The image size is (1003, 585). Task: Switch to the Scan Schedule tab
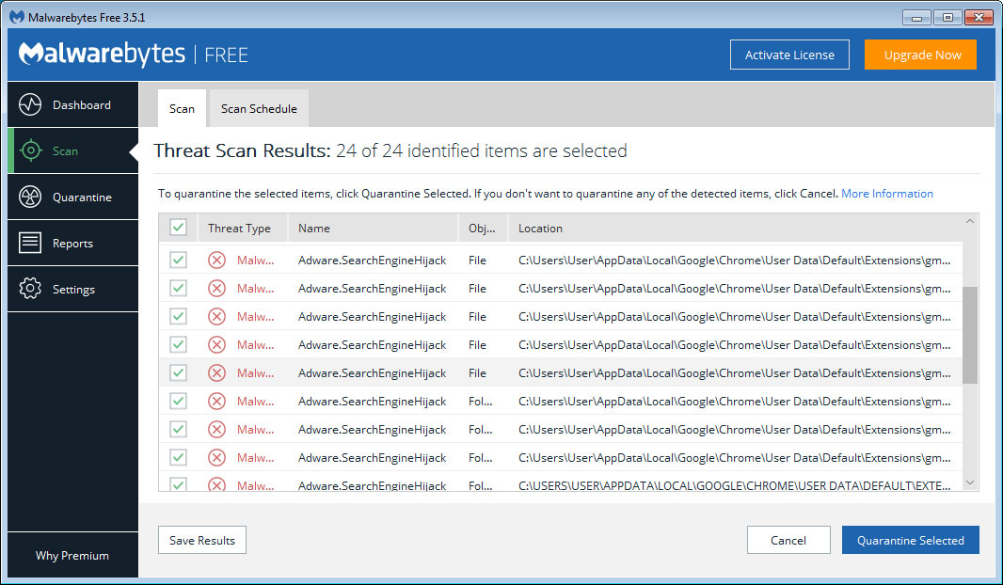[258, 108]
